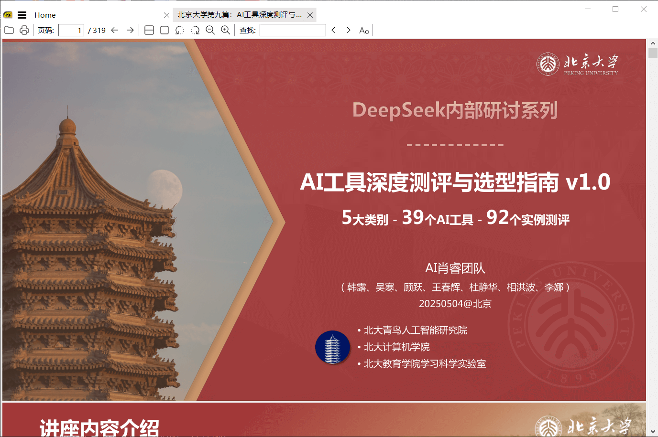Image resolution: width=658 pixels, height=437 pixels.
Task: Toggle match case for search
Action: tap(364, 30)
